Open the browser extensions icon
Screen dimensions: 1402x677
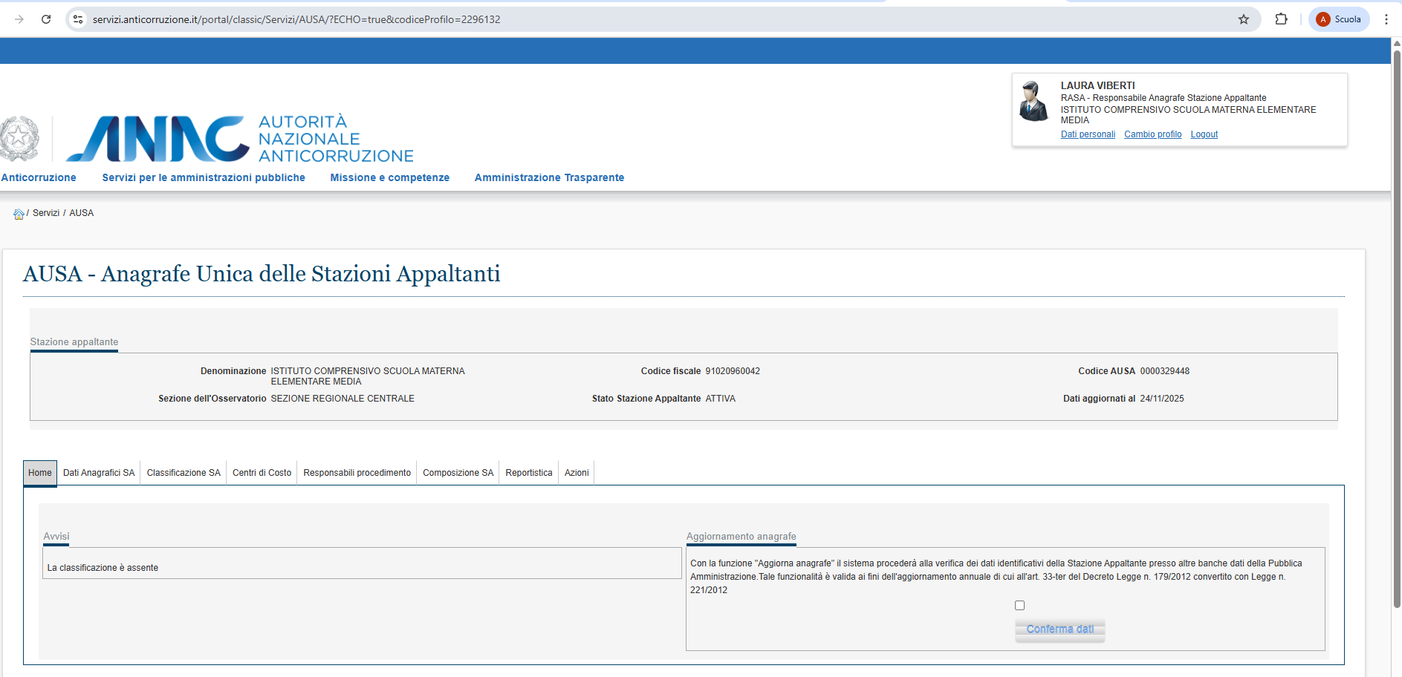(x=1281, y=19)
